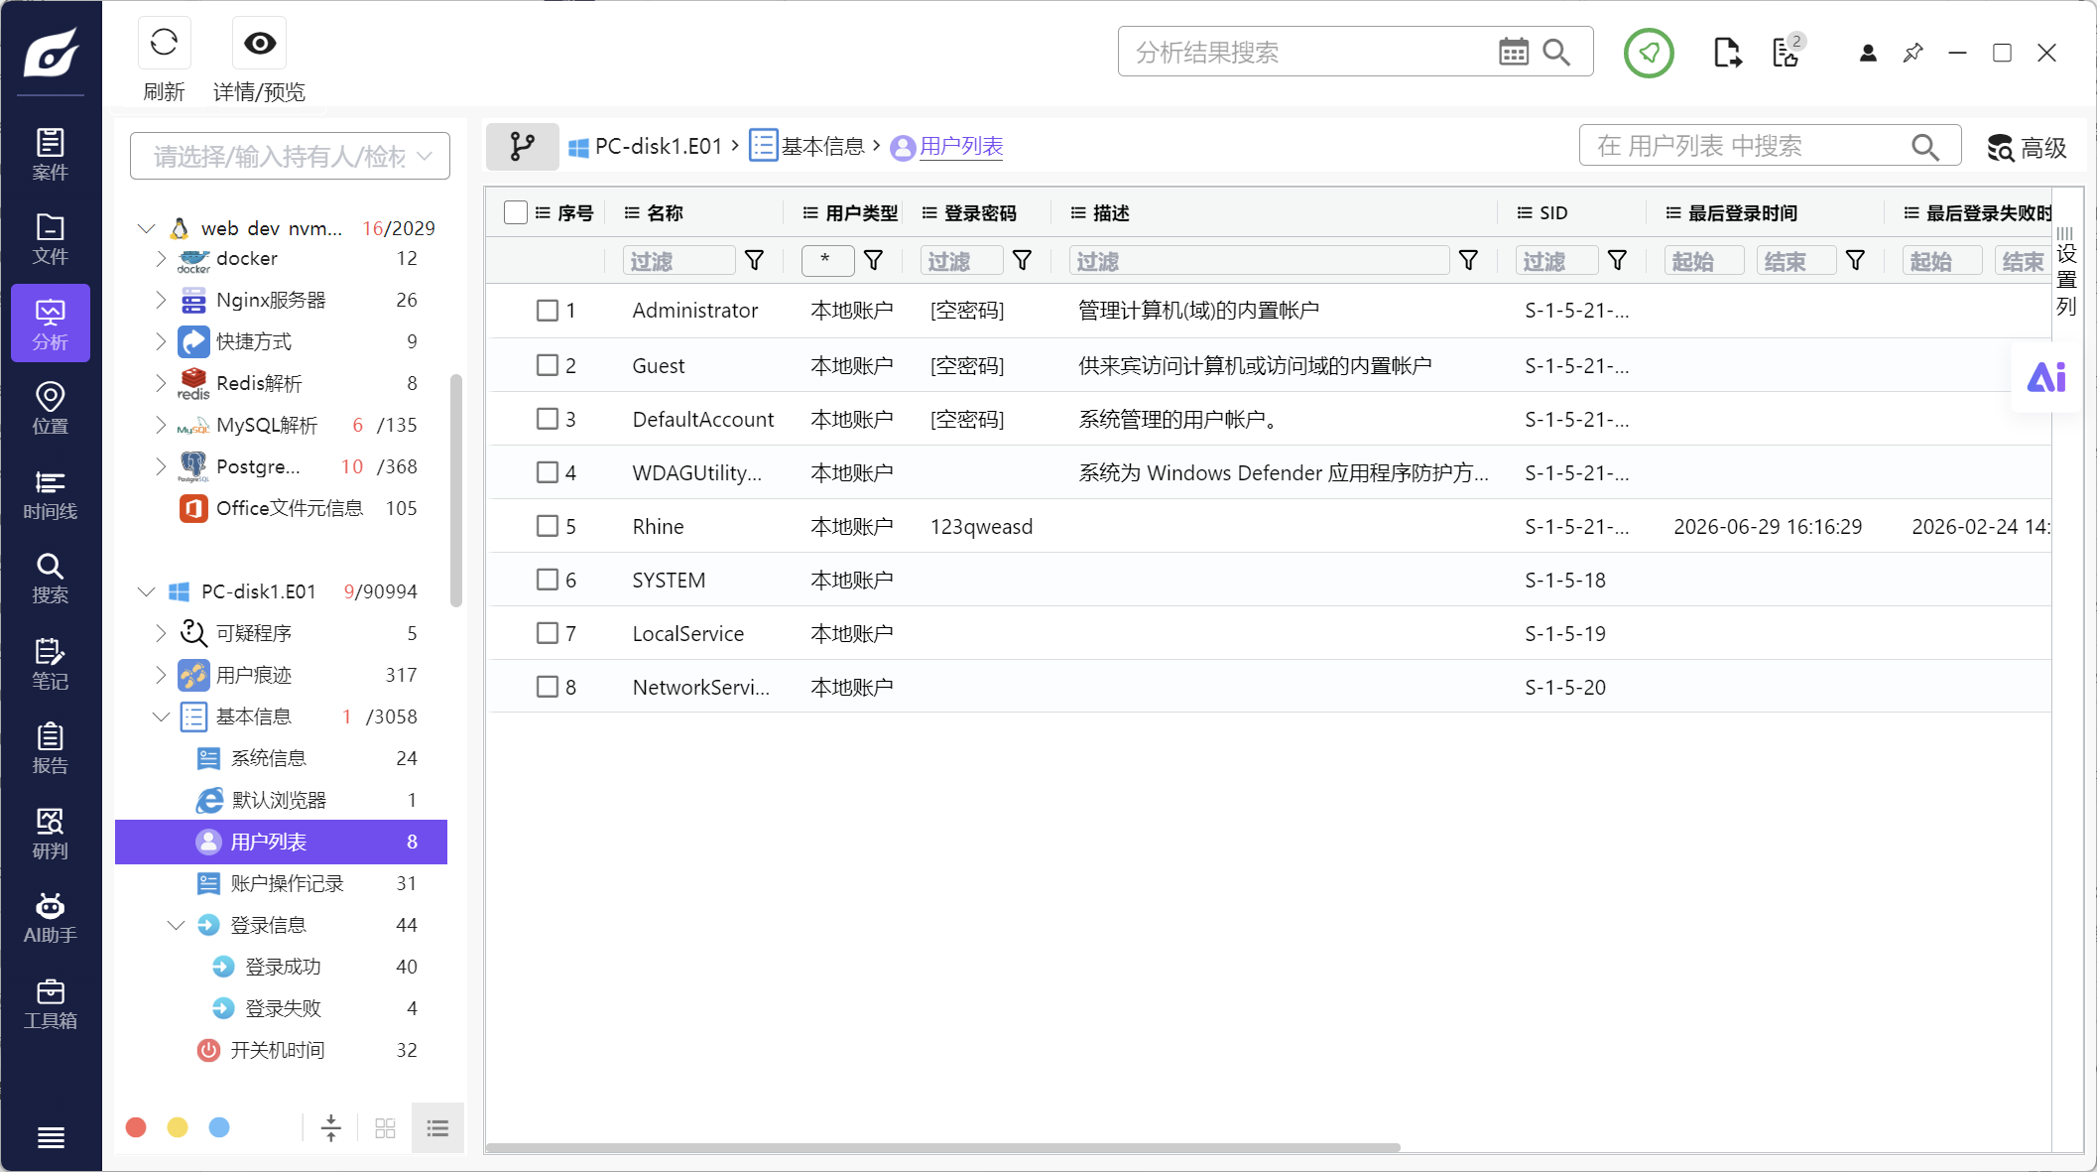The width and height of the screenshot is (2097, 1172).
Task: Open the AI助手 sidebar icon
Action: pyautogui.click(x=51, y=918)
